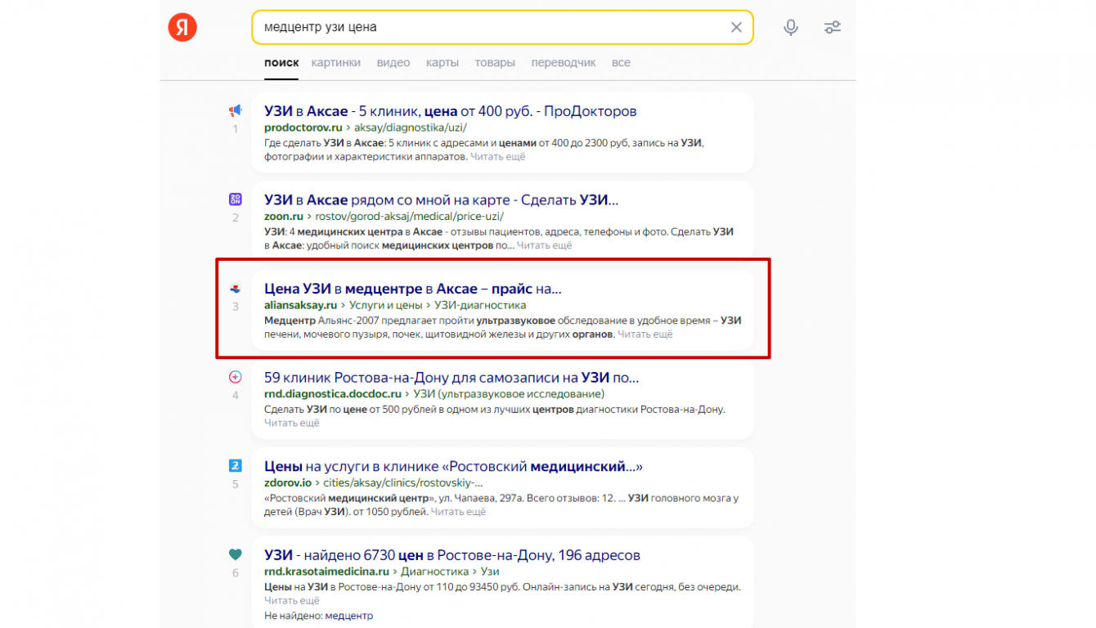Open the 'карты' tab

(x=442, y=63)
